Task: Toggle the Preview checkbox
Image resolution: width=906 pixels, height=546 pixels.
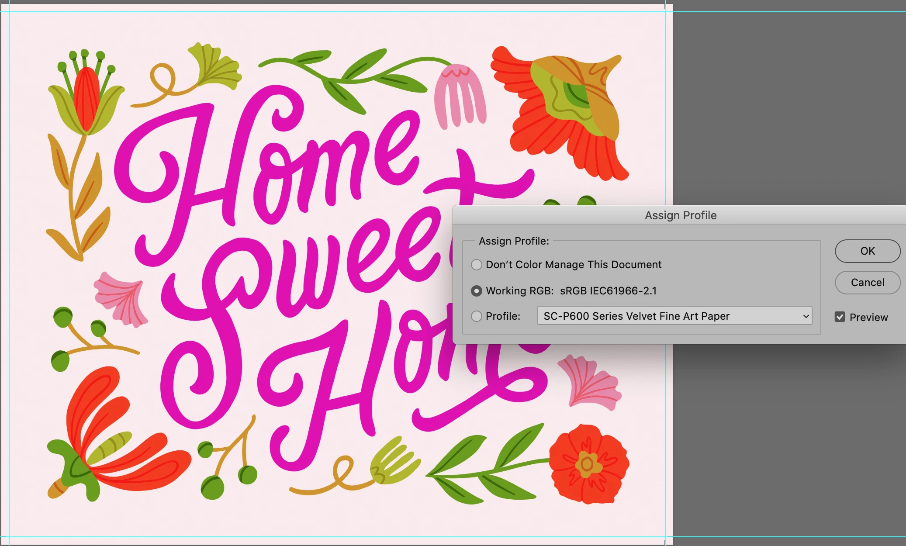Action: point(840,317)
